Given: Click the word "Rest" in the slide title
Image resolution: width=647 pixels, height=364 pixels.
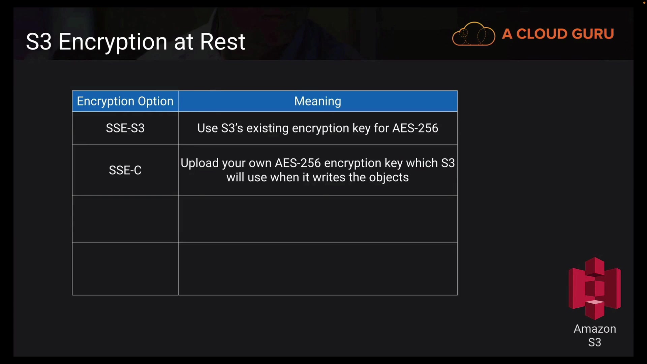Looking at the screenshot, I should coord(222,42).
